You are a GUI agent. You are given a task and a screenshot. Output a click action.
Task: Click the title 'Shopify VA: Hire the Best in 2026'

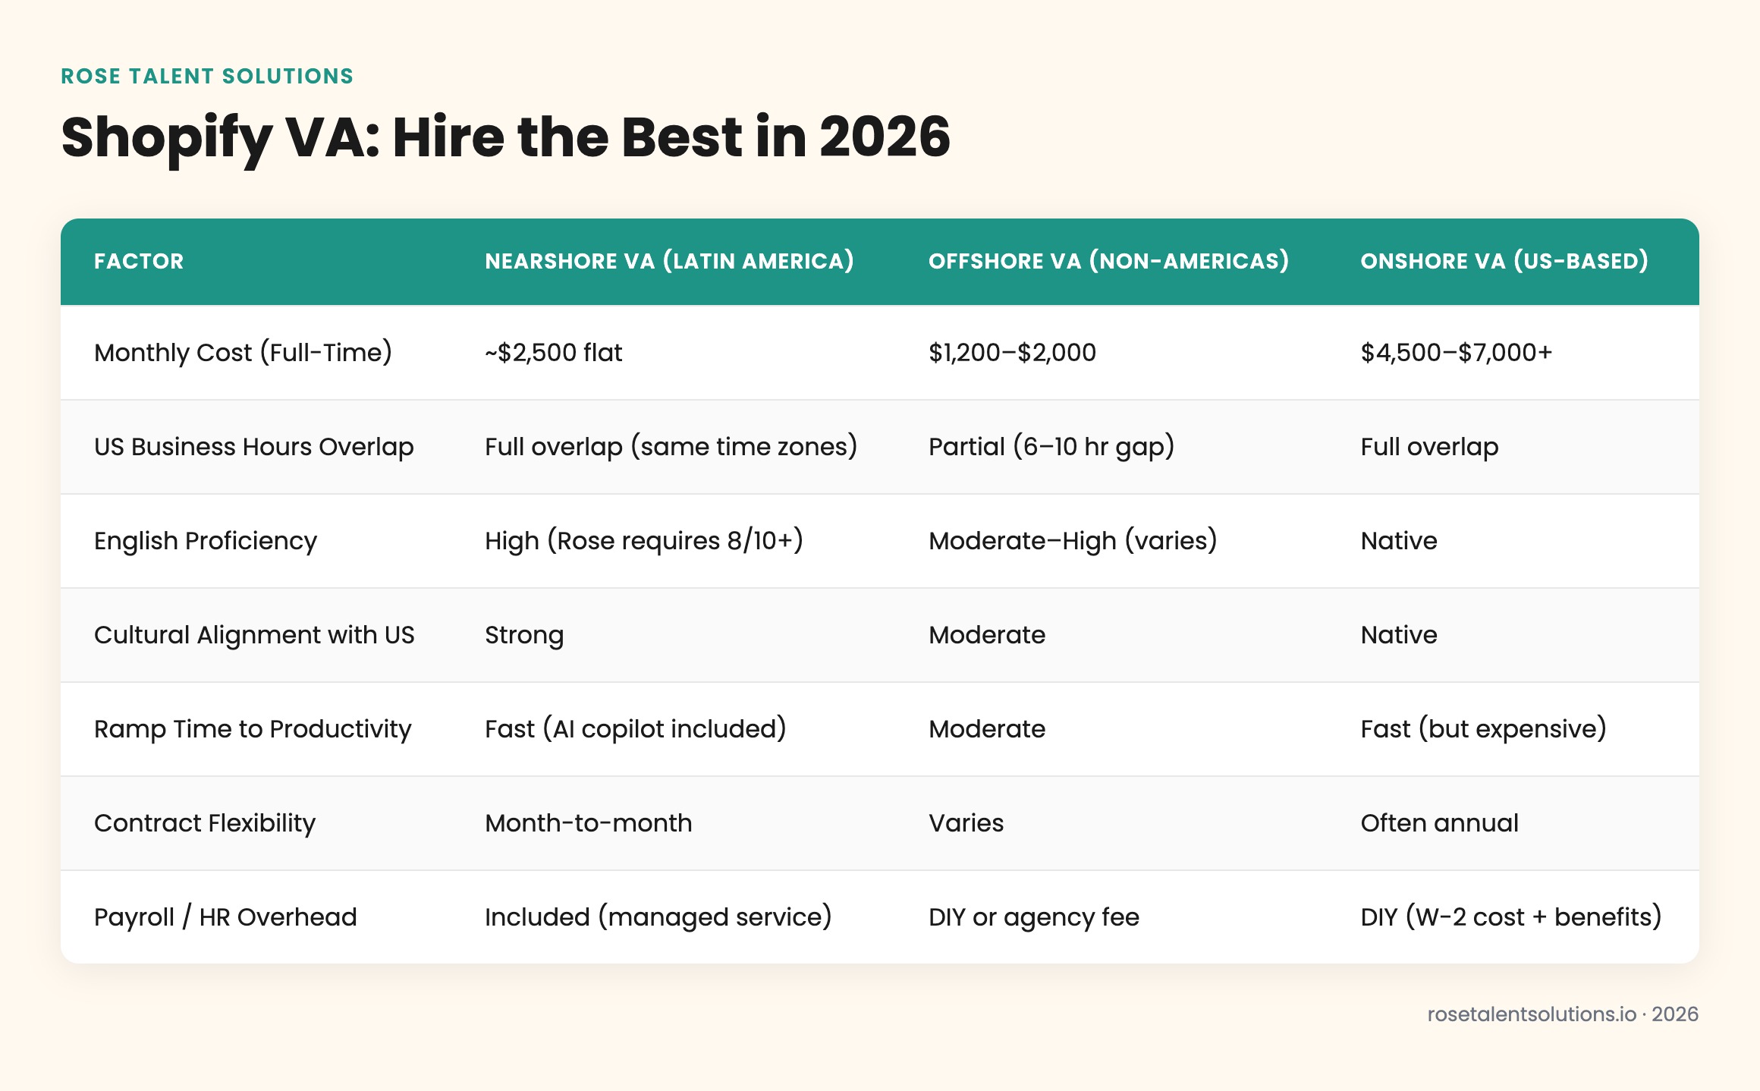point(505,138)
